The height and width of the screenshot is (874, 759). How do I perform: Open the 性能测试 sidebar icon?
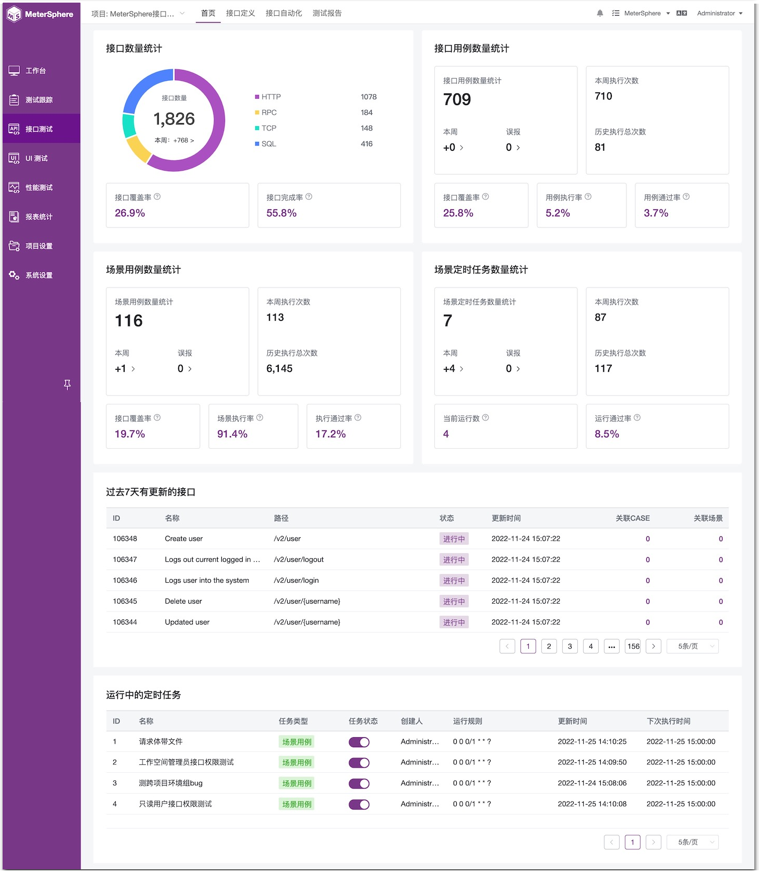coord(14,187)
